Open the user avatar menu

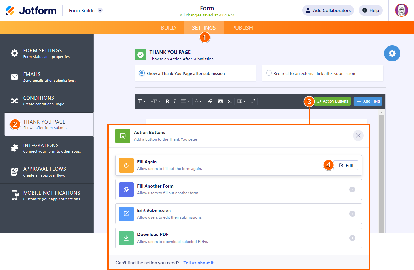(x=401, y=10)
